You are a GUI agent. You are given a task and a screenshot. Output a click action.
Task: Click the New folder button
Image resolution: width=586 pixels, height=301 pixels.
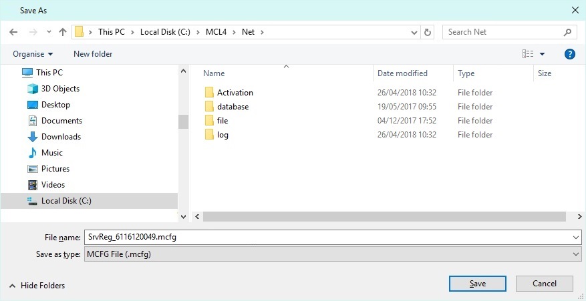tap(93, 54)
